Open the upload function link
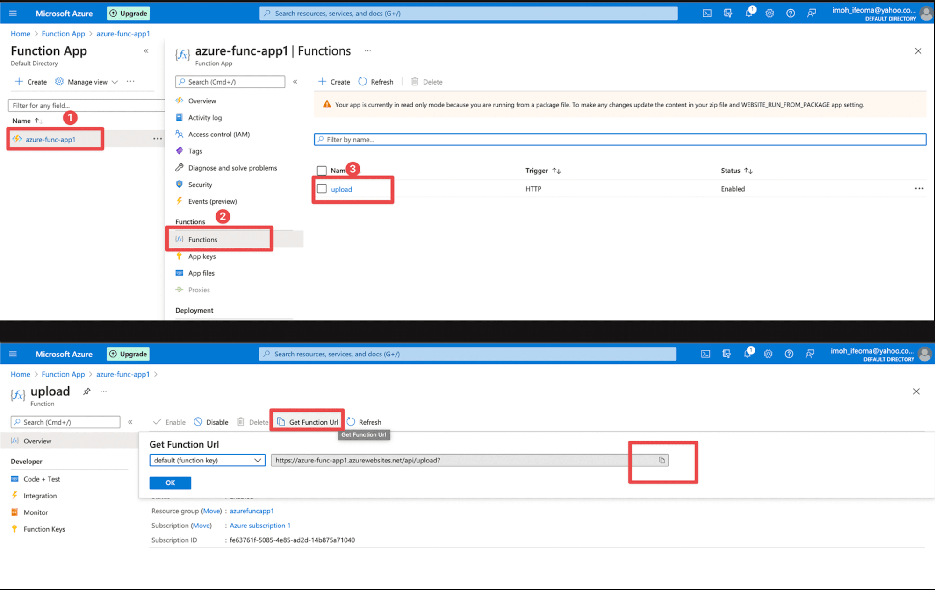 (x=341, y=189)
